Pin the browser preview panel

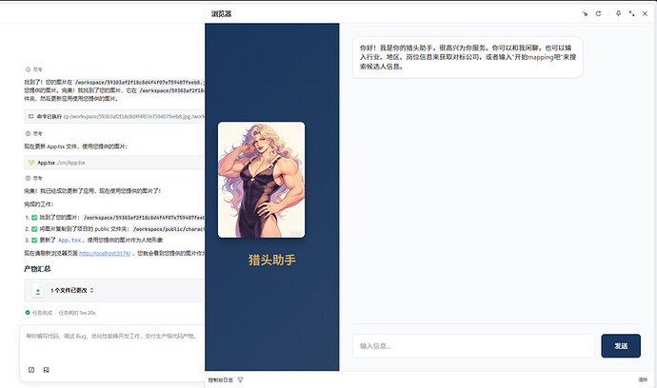click(619, 14)
